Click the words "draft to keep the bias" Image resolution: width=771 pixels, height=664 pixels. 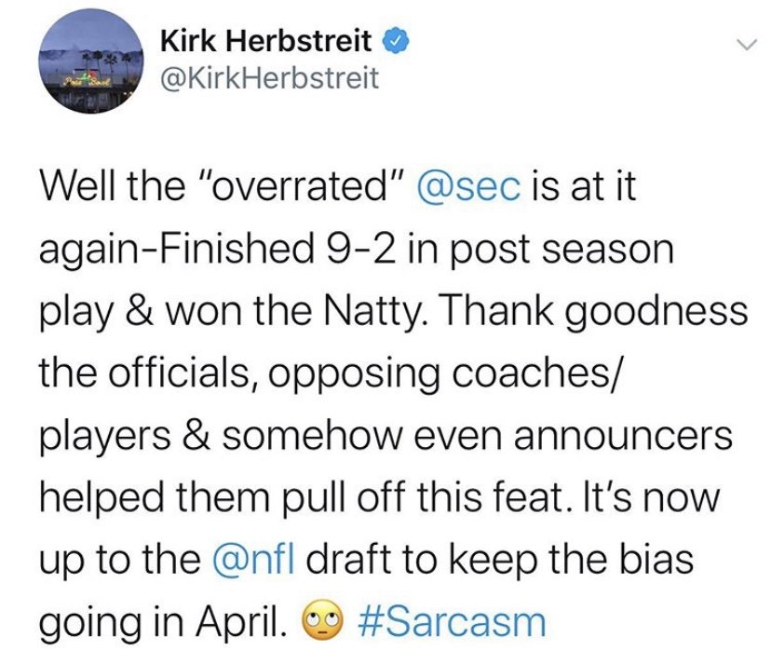[500, 559]
